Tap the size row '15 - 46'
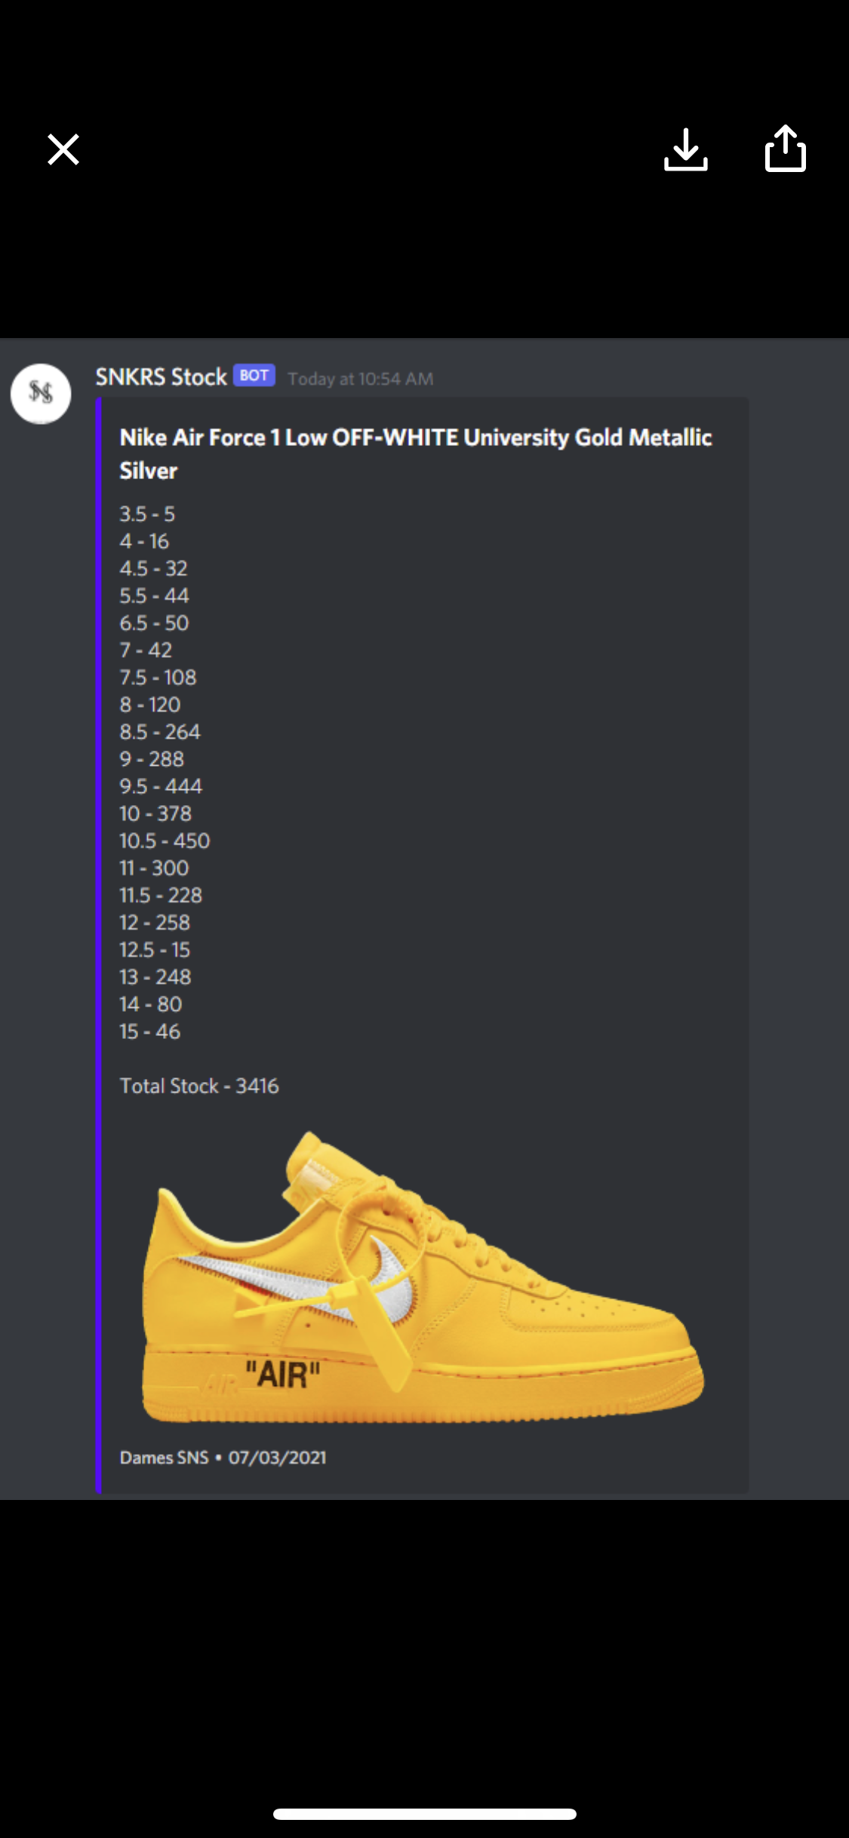 pyautogui.click(x=150, y=1031)
